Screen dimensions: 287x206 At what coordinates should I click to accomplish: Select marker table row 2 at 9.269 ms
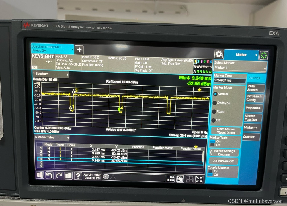point(120,154)
